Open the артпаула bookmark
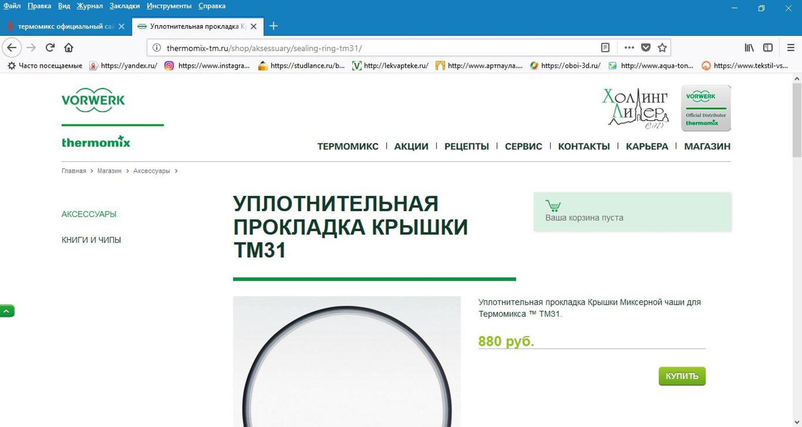The image size is (802, 427). 479,66
